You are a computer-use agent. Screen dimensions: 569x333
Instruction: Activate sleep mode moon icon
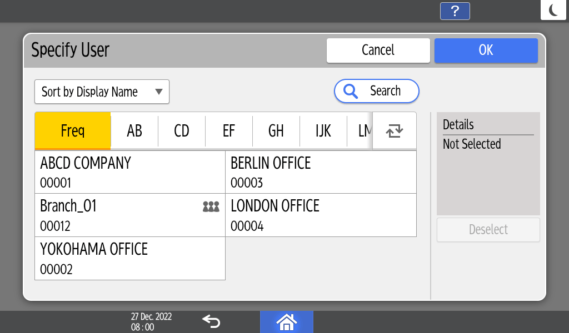coord(553,10)
